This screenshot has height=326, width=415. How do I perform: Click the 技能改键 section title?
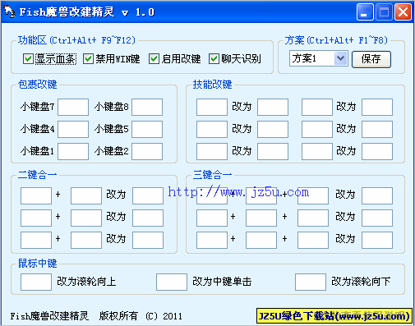point(212,85)
